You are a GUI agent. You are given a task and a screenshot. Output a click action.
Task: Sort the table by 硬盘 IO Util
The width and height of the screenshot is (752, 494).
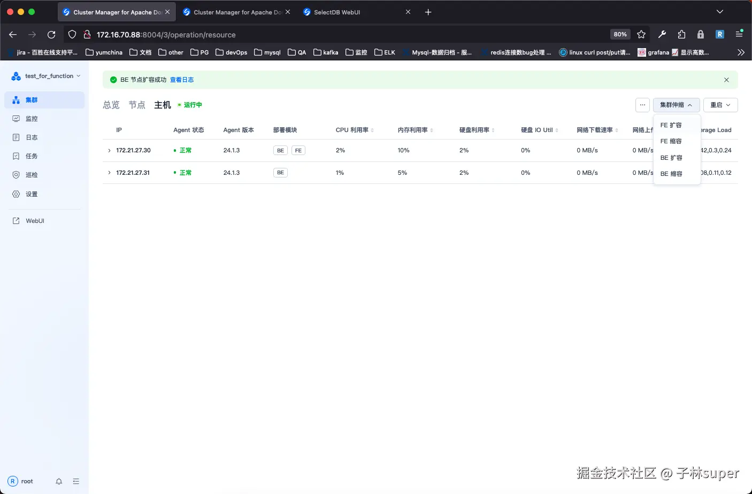coord(540,130)
